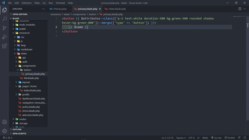Viewport: 249px width, 140px height.
Task: Switch to index.blade.php tab
Action: 117,9
